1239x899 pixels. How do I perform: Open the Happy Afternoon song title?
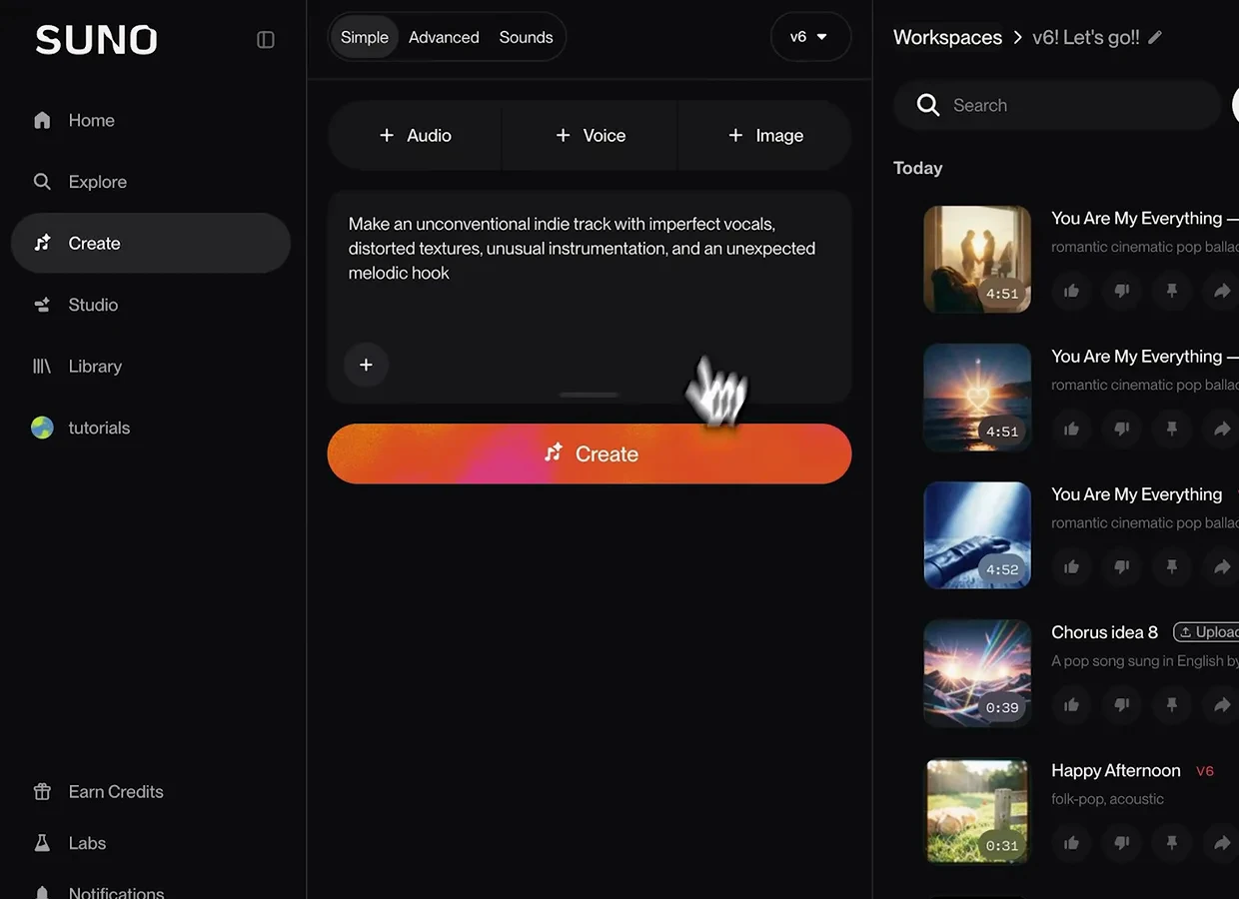[x=1116, y=770]
